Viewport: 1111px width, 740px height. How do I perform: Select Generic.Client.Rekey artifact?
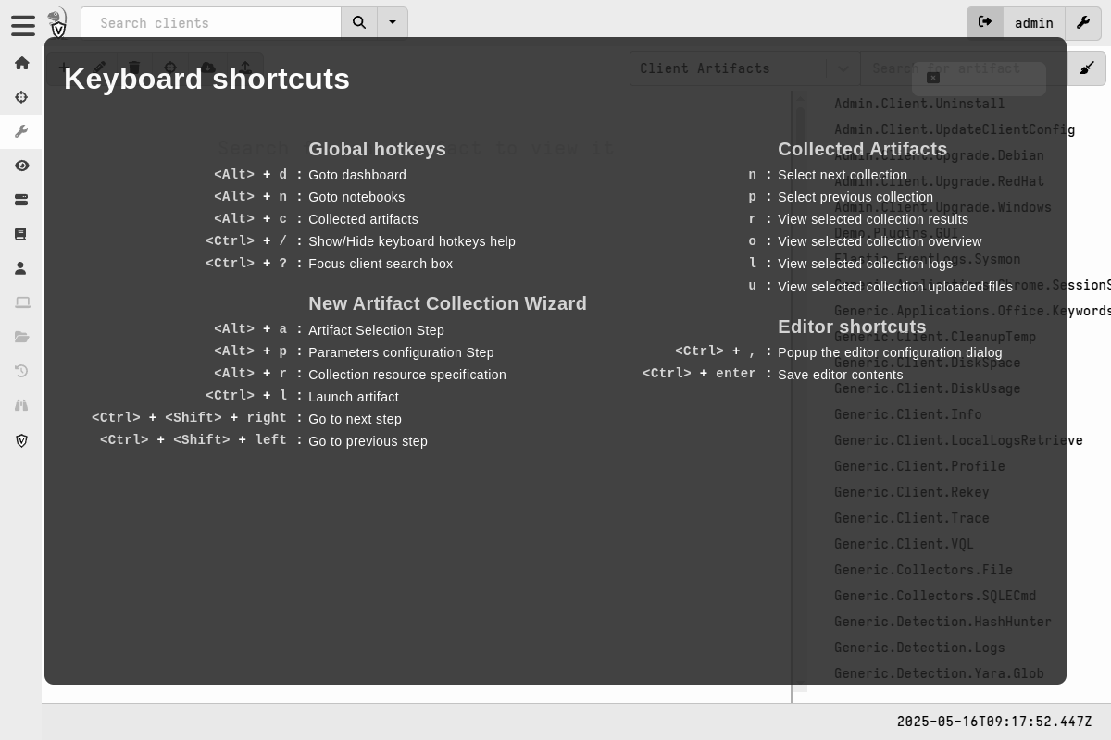pyautogui.click(x=911, y=492)
